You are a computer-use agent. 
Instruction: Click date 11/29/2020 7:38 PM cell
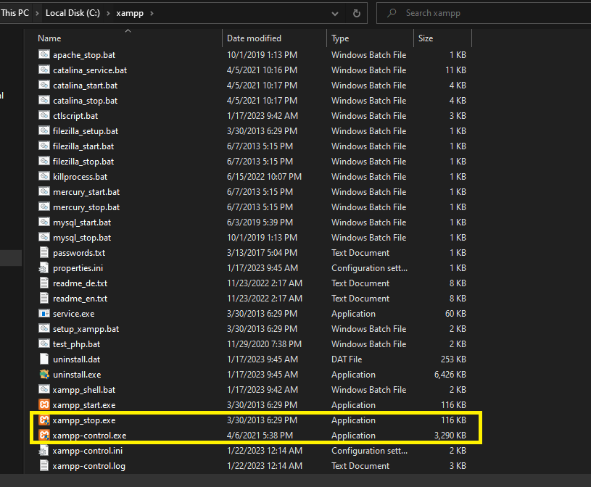(x=264, y=344)
